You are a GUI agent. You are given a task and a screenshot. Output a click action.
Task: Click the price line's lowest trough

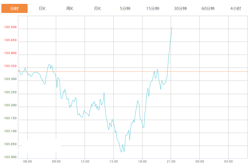[x=121, y=152]
